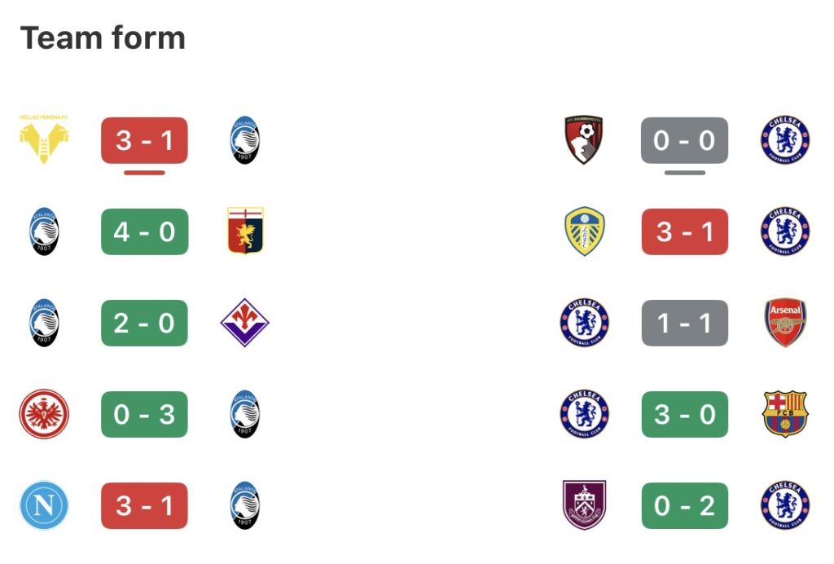Open the Genoa club crest
The width and height of the screenshot is (834, 564).
245,231
